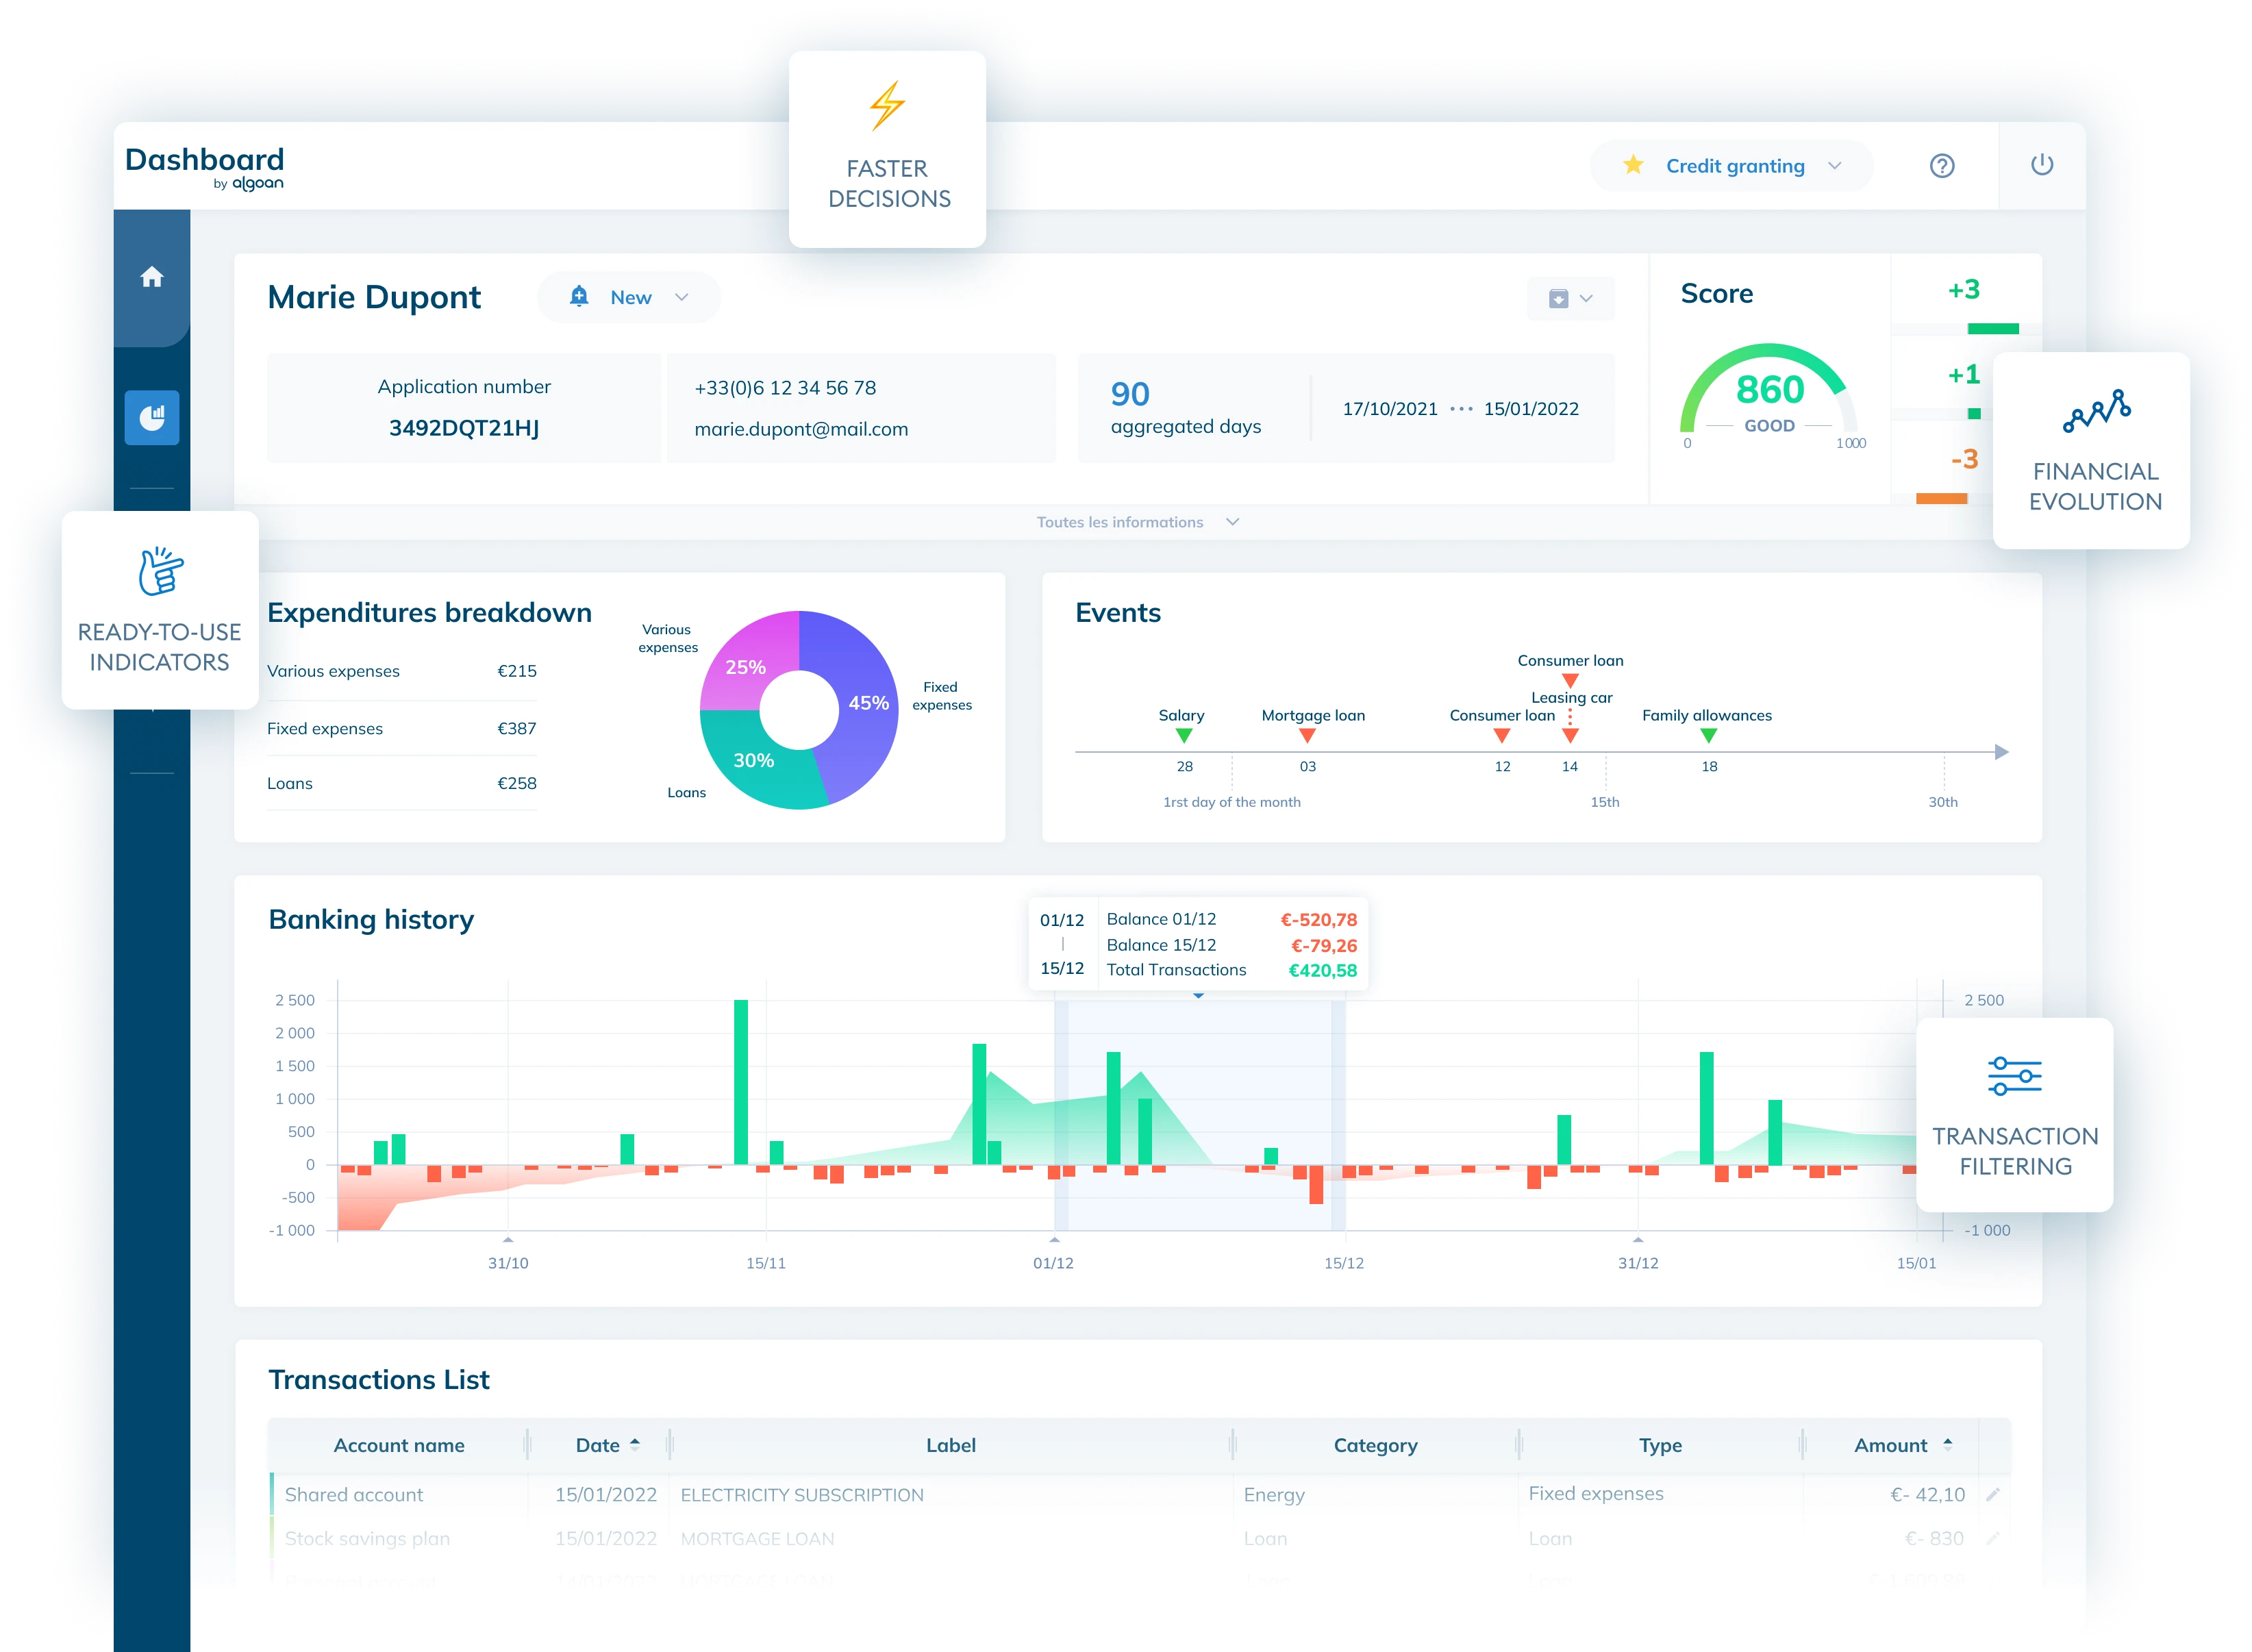Viewport: 2252px width, 1652px height.
Task: Select the pie-chart analytics icon in the sidebar
Action: tap(152, 418)
